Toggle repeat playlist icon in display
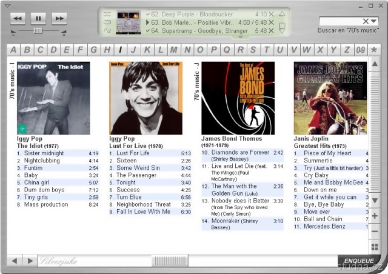 (107, 22)
